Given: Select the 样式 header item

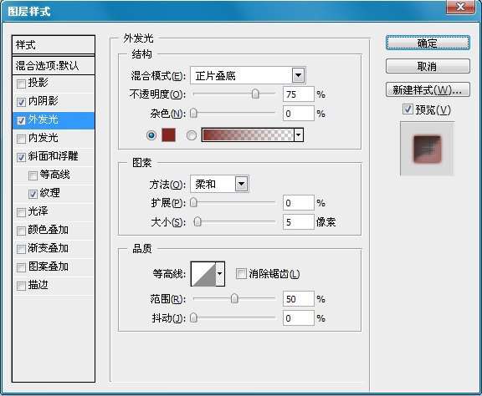Looking at the screenshot, I should click(x=54, y=45).
